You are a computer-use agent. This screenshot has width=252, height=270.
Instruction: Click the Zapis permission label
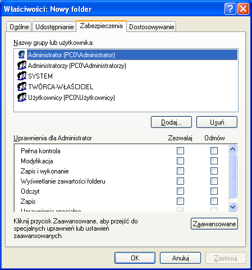pos(28,202)
